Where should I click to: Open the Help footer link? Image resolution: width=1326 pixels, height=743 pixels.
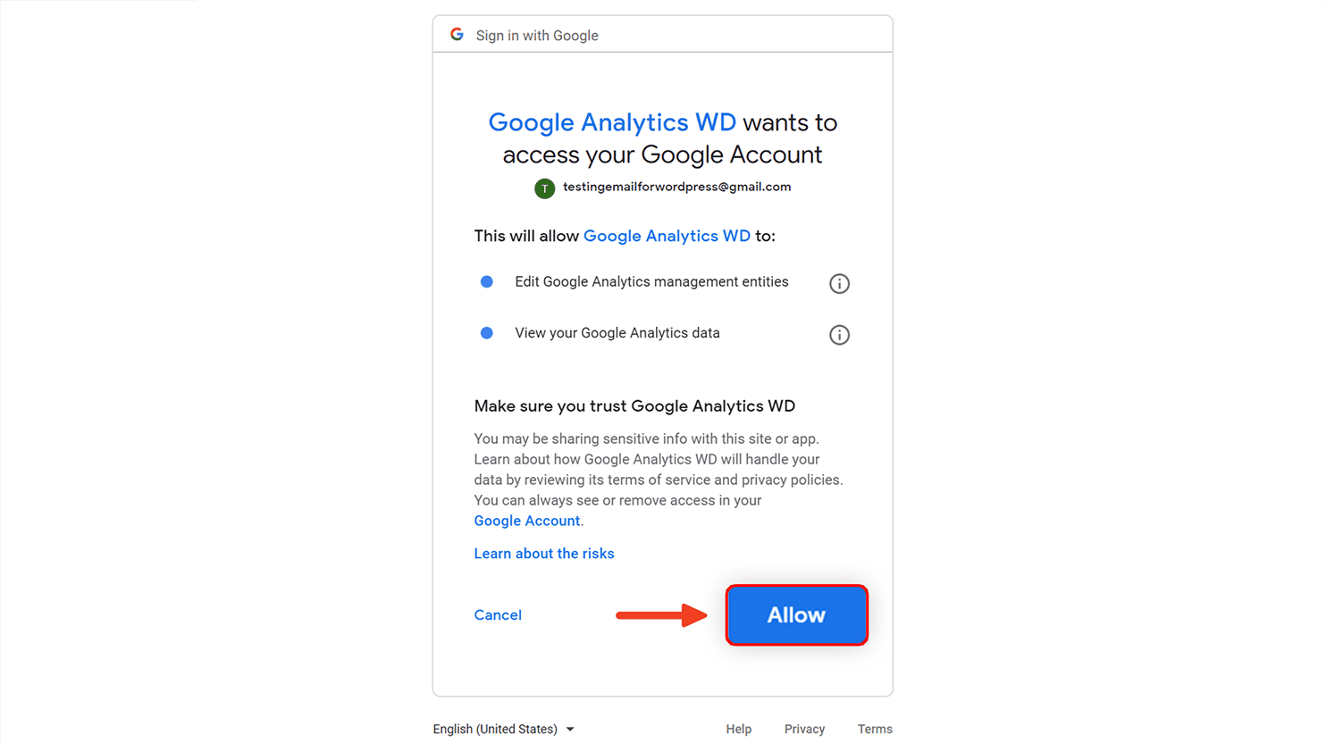pos(739,730)
